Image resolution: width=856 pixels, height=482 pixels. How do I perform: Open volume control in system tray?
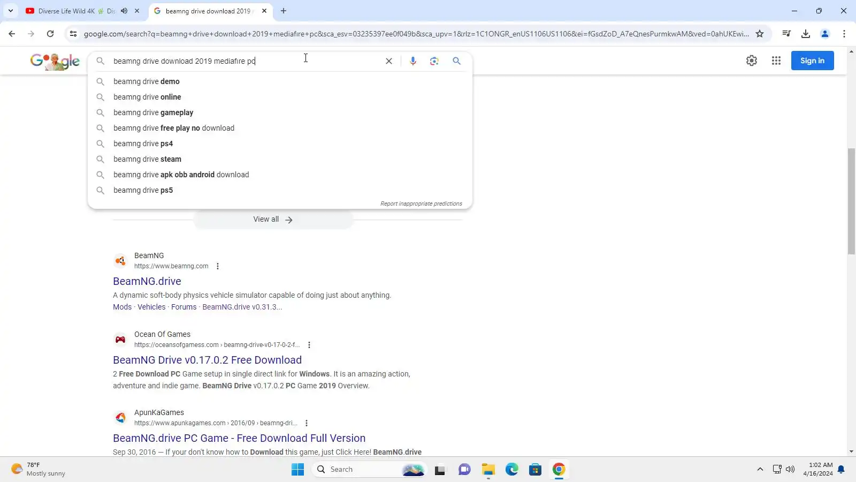point(791,470)
